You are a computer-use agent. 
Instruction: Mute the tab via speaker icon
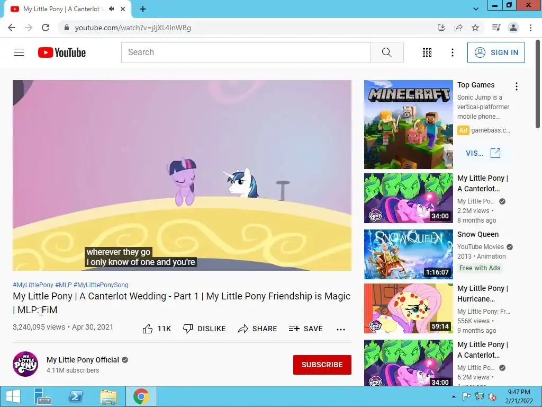point(111,9)
